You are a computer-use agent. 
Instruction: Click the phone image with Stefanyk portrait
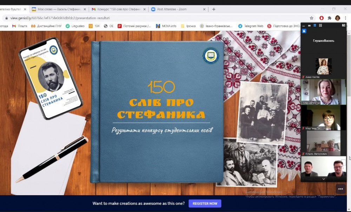point(51,78)
